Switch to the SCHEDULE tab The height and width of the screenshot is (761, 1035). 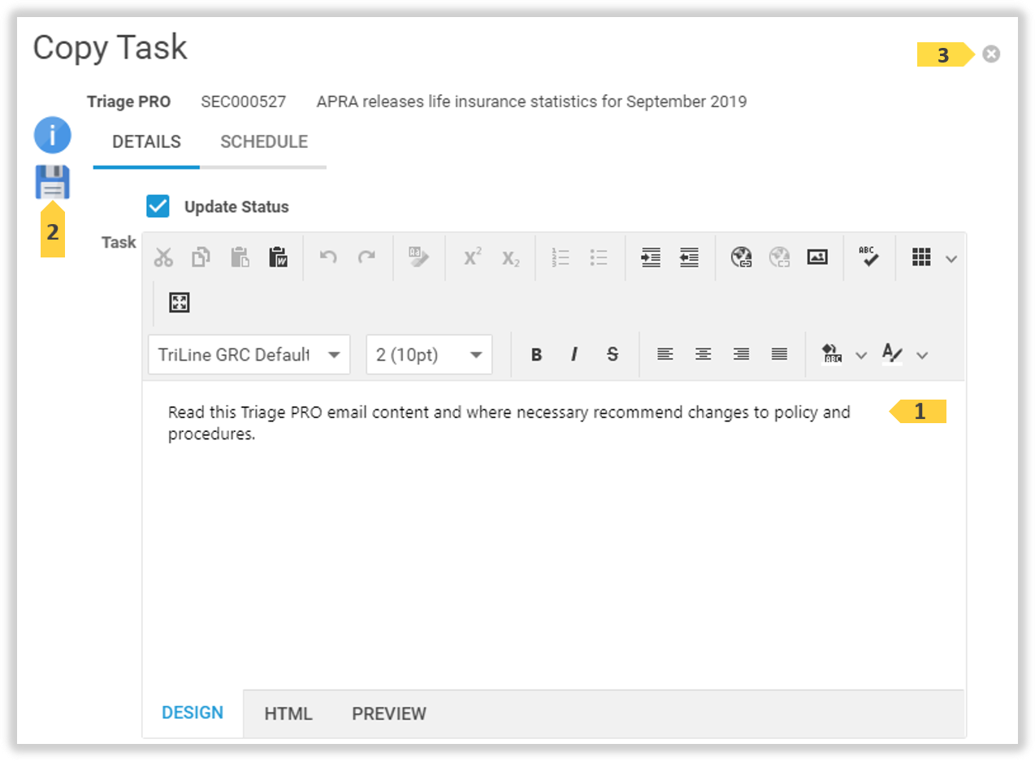click(264, 142)
